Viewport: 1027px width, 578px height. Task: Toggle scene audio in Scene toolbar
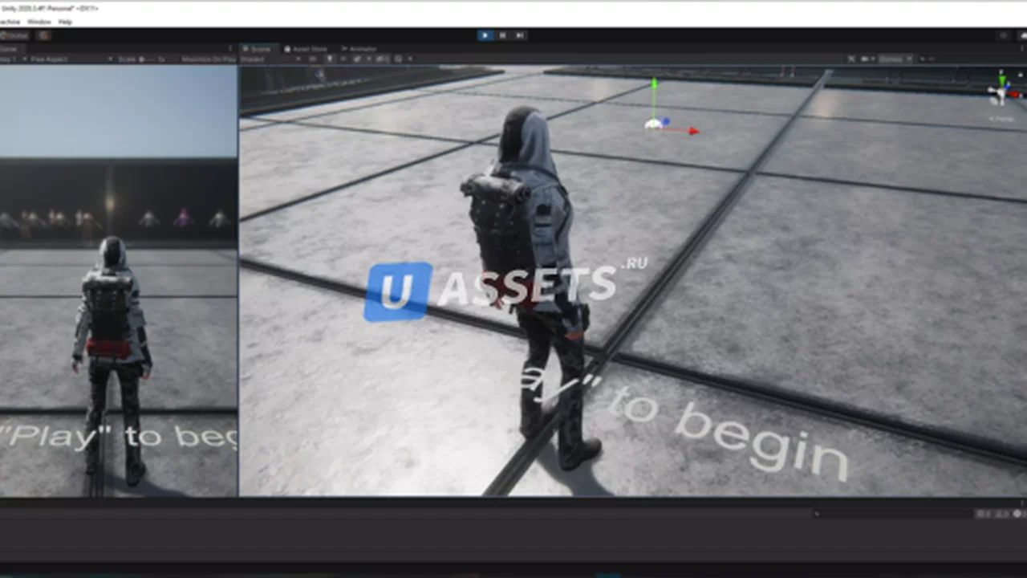343,59
